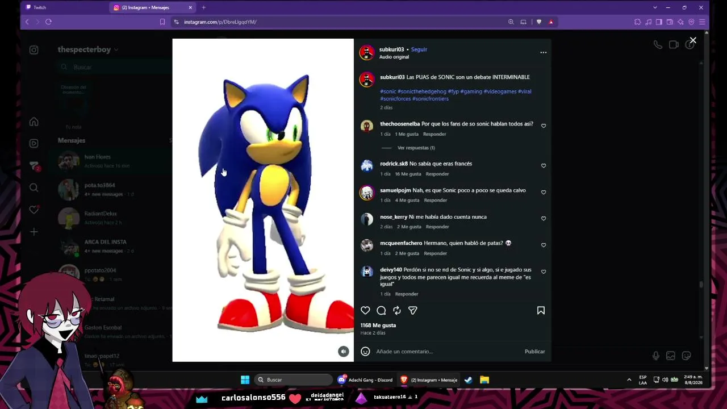This screenshot has height=409, width=727.
Task: Close the post viewer with the X
Action: (x=693, y=40)
